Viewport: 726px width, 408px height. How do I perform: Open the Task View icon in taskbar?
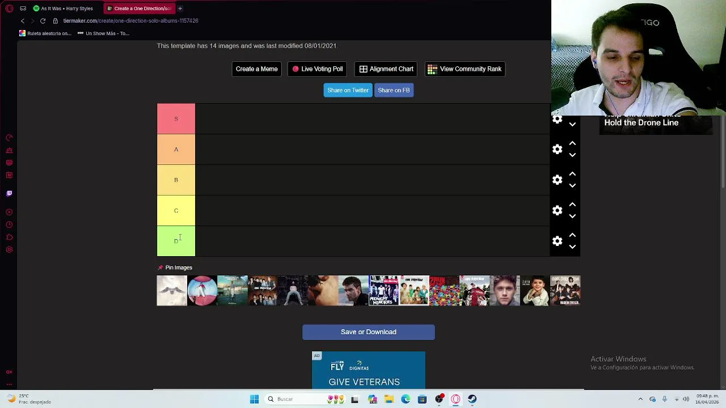(x=354, y=399)
